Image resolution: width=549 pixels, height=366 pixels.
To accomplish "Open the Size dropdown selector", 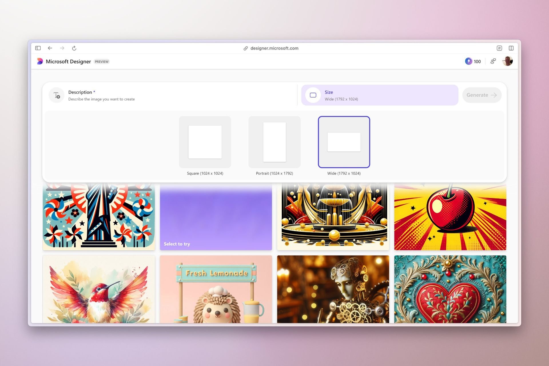I will 380,95.
